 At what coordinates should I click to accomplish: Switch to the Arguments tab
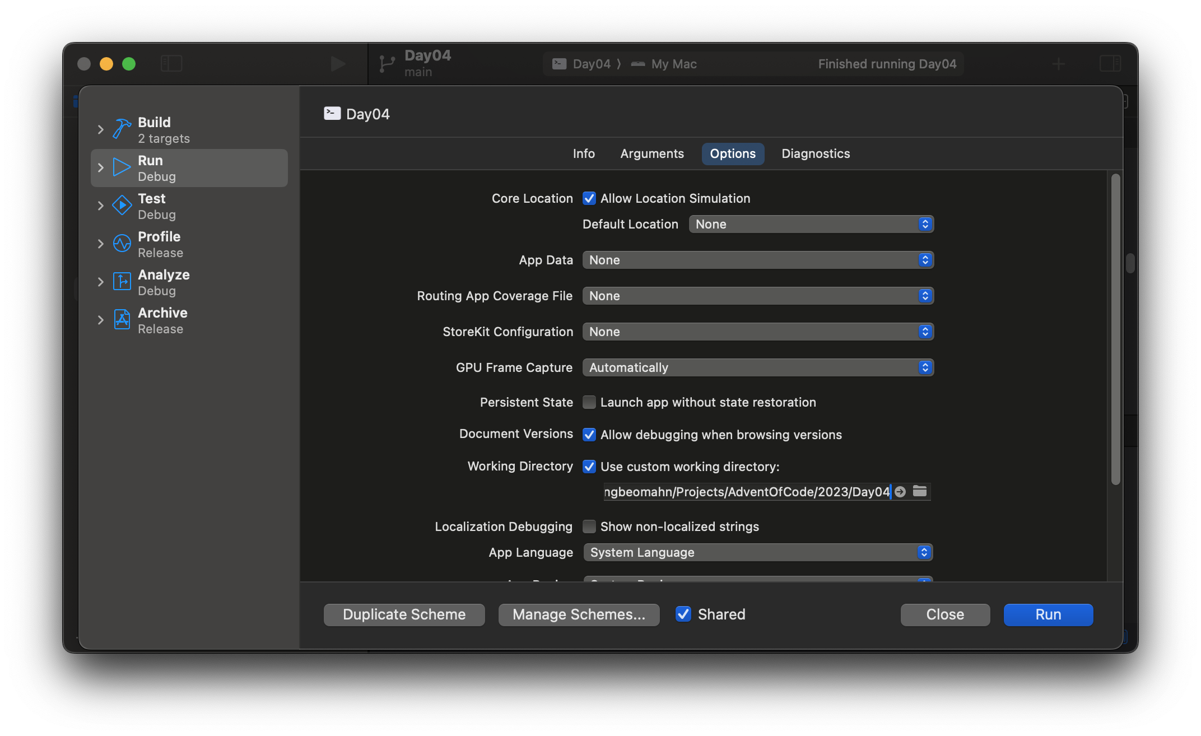point(651,153)
